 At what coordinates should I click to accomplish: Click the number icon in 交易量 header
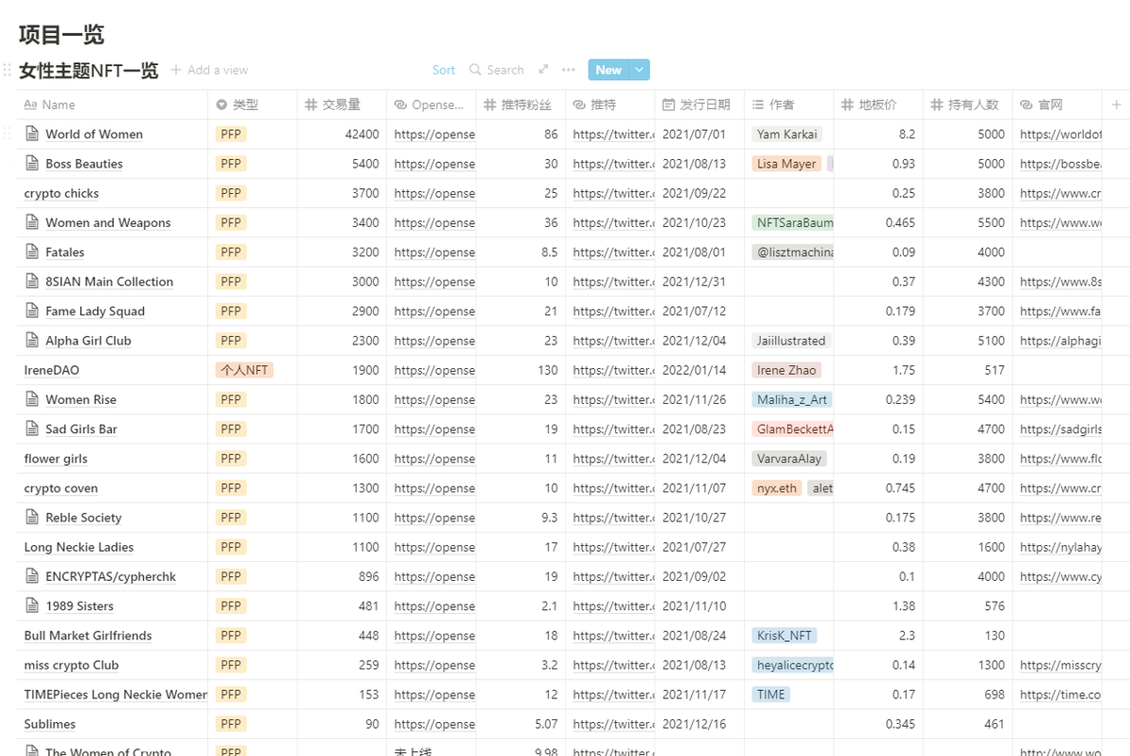[311, 105]
